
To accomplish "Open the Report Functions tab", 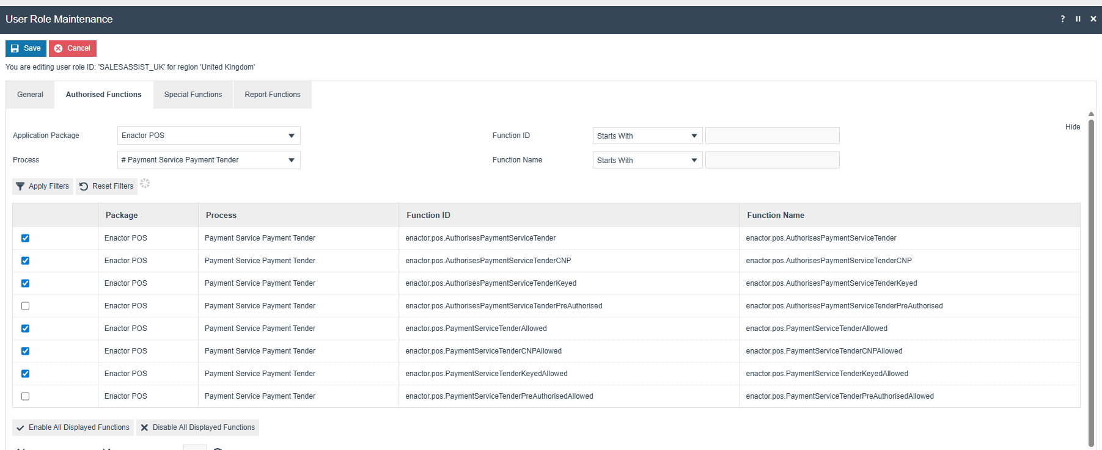I will 273,95.
